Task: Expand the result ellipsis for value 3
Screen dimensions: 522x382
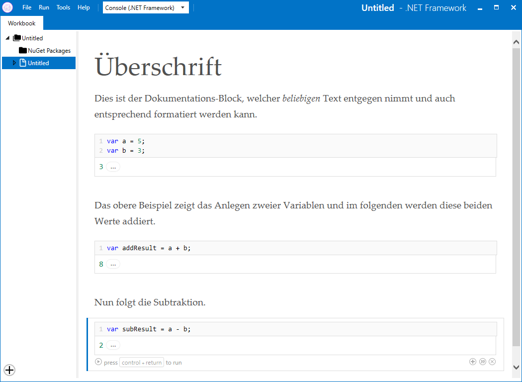Action: [x=113, y=167]
